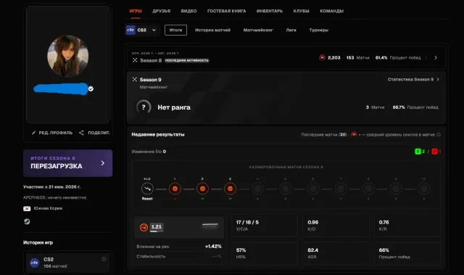The image size is (464, 275).
Task: Open CS2 entry in История игр
Action: [x=67, y=263]
